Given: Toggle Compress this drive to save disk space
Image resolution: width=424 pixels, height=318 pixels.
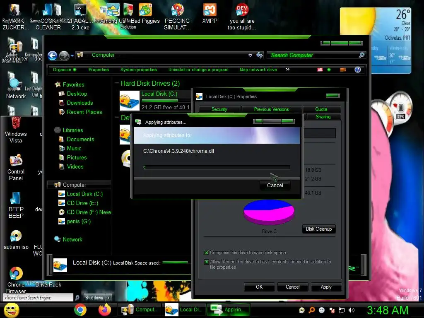Looking at the screenshot, I should 206,253.
